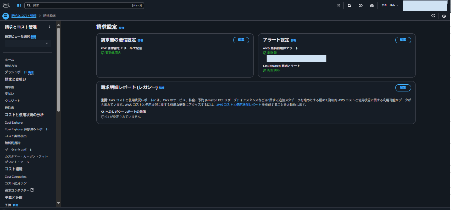The width and height of the screenshot is (451, 210).
Task: Launch CloudShell from the top bar icon
Action: 338,5
